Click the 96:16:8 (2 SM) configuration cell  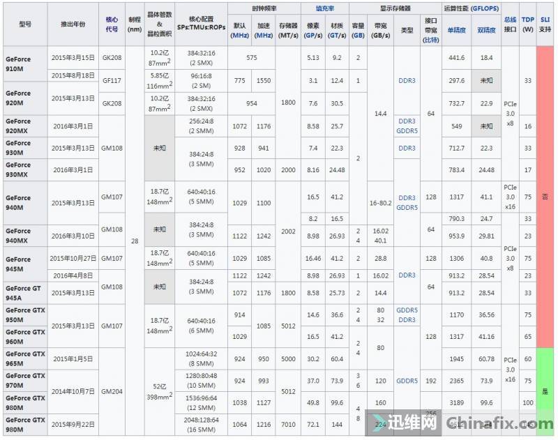[201, 81]
